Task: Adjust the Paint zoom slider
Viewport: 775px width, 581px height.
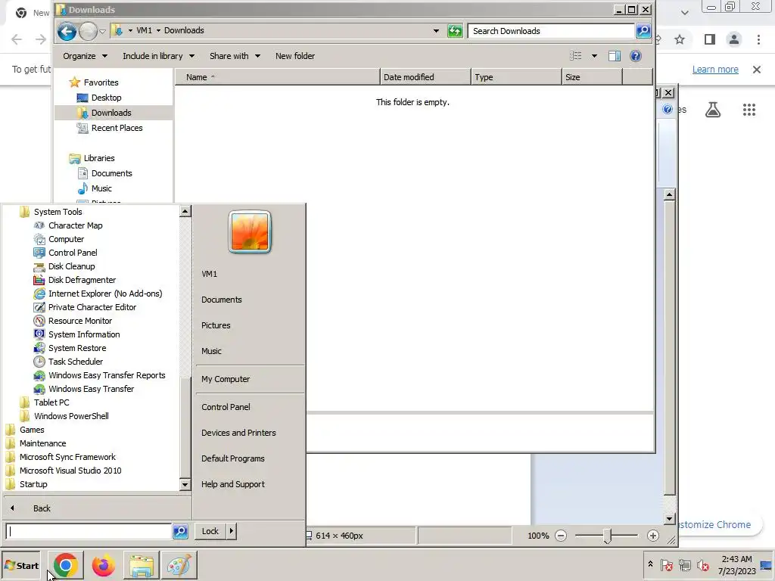Action: (608, 536)
